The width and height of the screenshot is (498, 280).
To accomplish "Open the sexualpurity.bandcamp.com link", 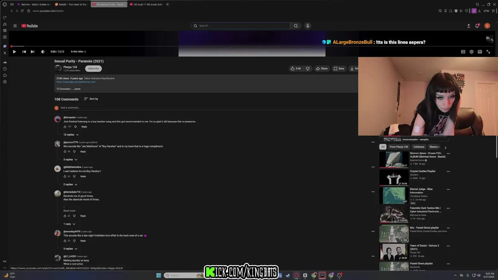I will [x=76, y=82].
